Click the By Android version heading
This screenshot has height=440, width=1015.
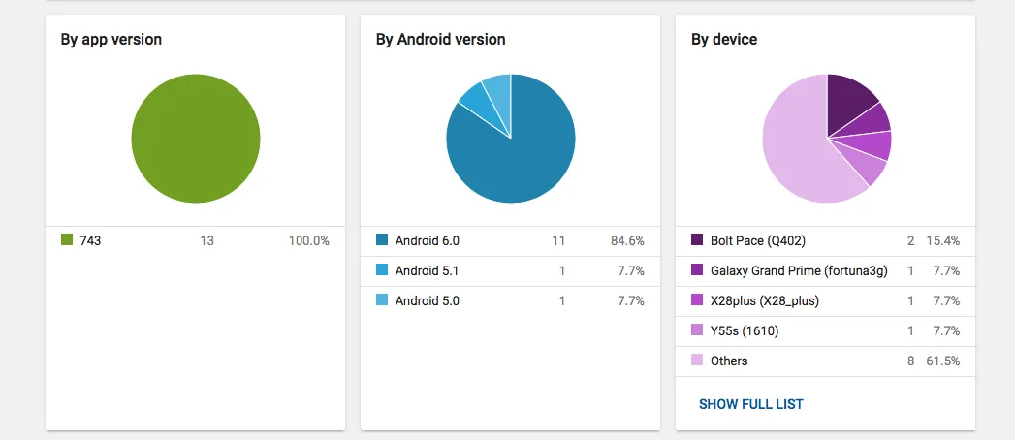click(440, 40)
